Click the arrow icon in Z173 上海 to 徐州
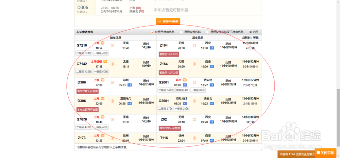The height and width of the screenshot is (158, 340). (112, 138)
